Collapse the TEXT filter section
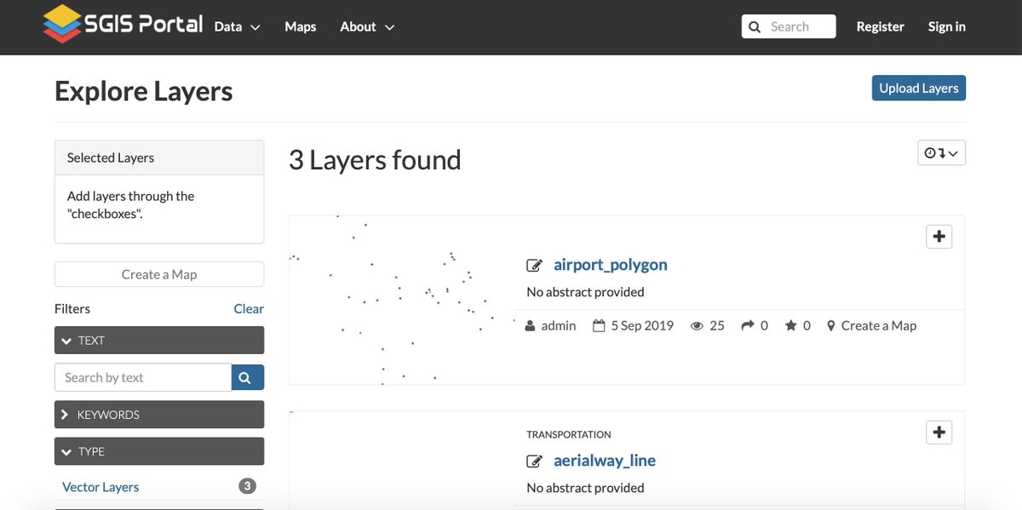This screenshot has height=510, width=1022. coord(159,340)
